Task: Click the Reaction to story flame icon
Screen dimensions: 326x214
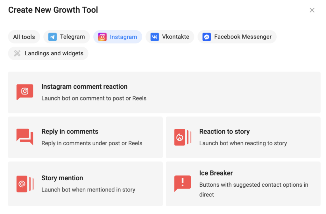Action: pos(183,137)
